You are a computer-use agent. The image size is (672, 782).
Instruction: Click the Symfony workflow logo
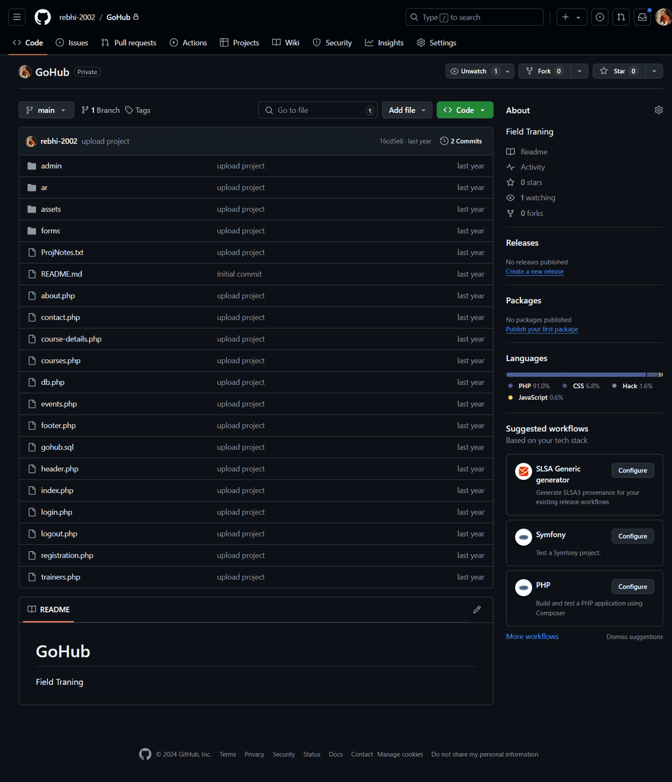[524, 537]
